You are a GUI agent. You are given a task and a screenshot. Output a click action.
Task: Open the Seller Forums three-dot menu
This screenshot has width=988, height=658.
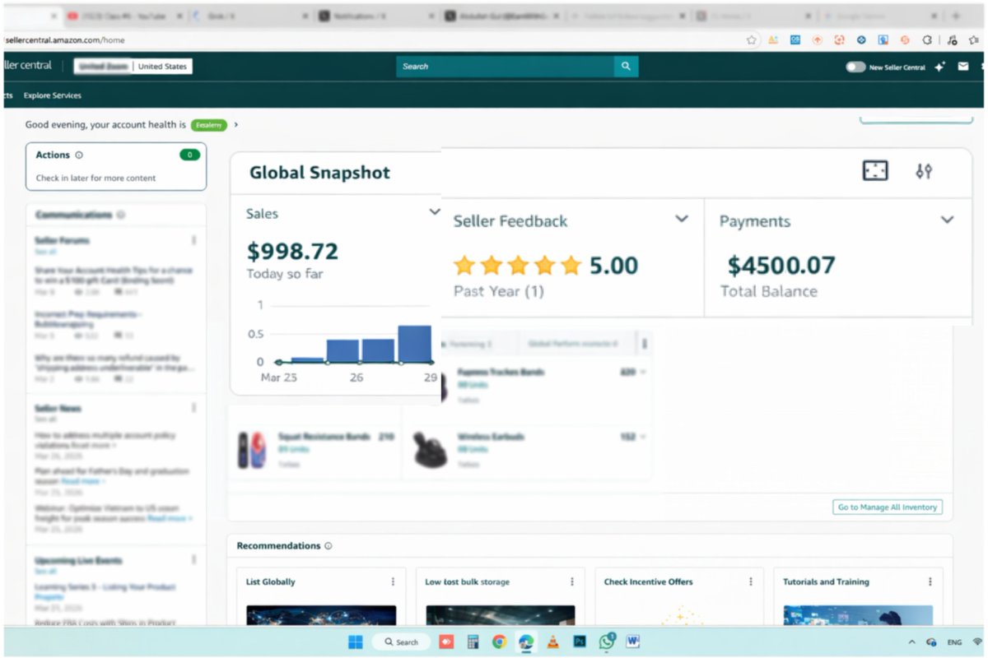tap(193, 240)
